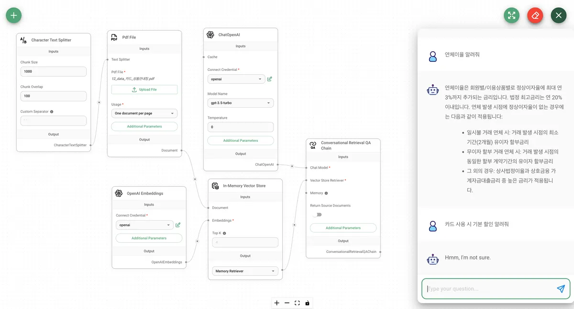Expand the Memory Retriever output dropdown
574x309 pixels.
click(x=245, y=271)
